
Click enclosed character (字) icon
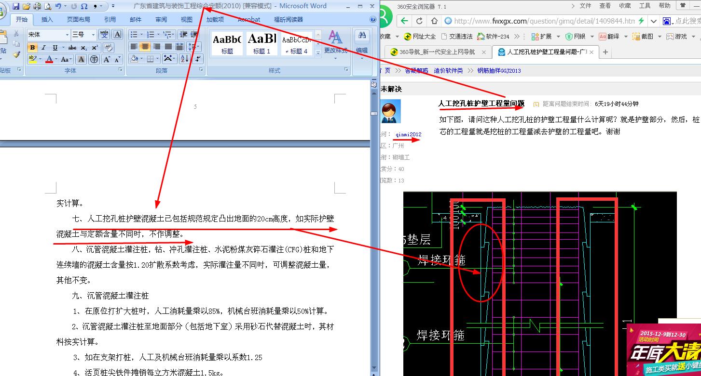[94, 59]
